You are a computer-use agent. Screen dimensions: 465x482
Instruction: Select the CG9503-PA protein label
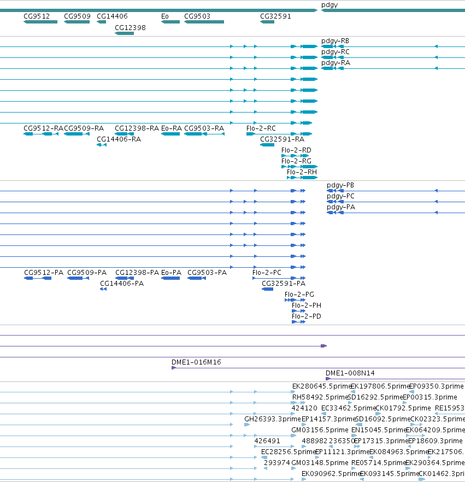[207, 273]
